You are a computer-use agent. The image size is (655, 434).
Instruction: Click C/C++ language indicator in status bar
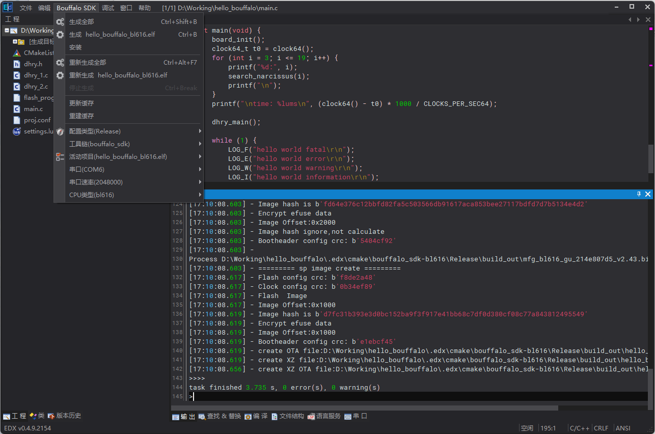579,428
